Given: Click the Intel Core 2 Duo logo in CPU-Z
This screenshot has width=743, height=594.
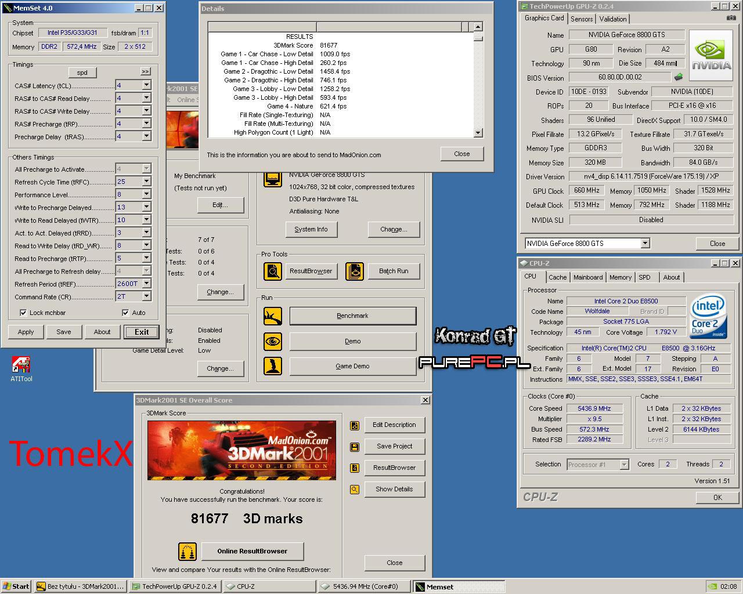Looking at the screenshot, I should 709,316.
